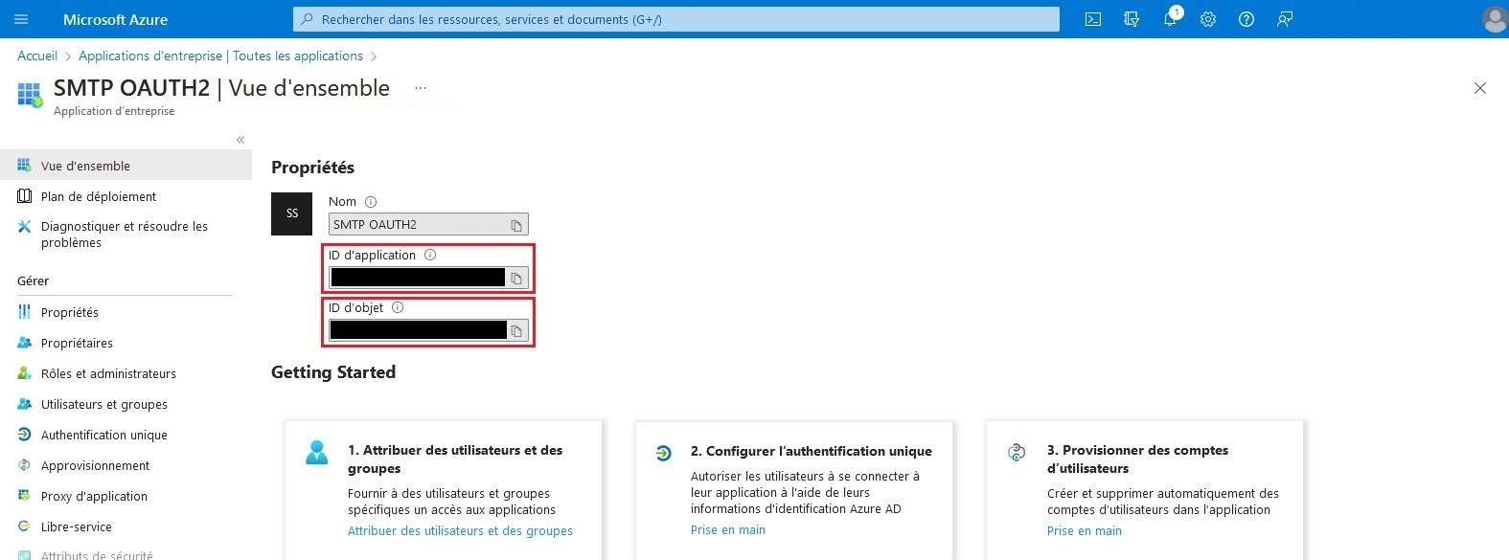Show info tooltip for ID d'objet
Screen dimensions: 1509x560
[x=398, y=307]
